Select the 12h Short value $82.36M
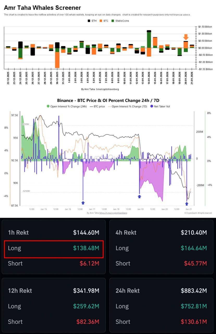This screenshot has width=216, height=334. coord(88,321)
